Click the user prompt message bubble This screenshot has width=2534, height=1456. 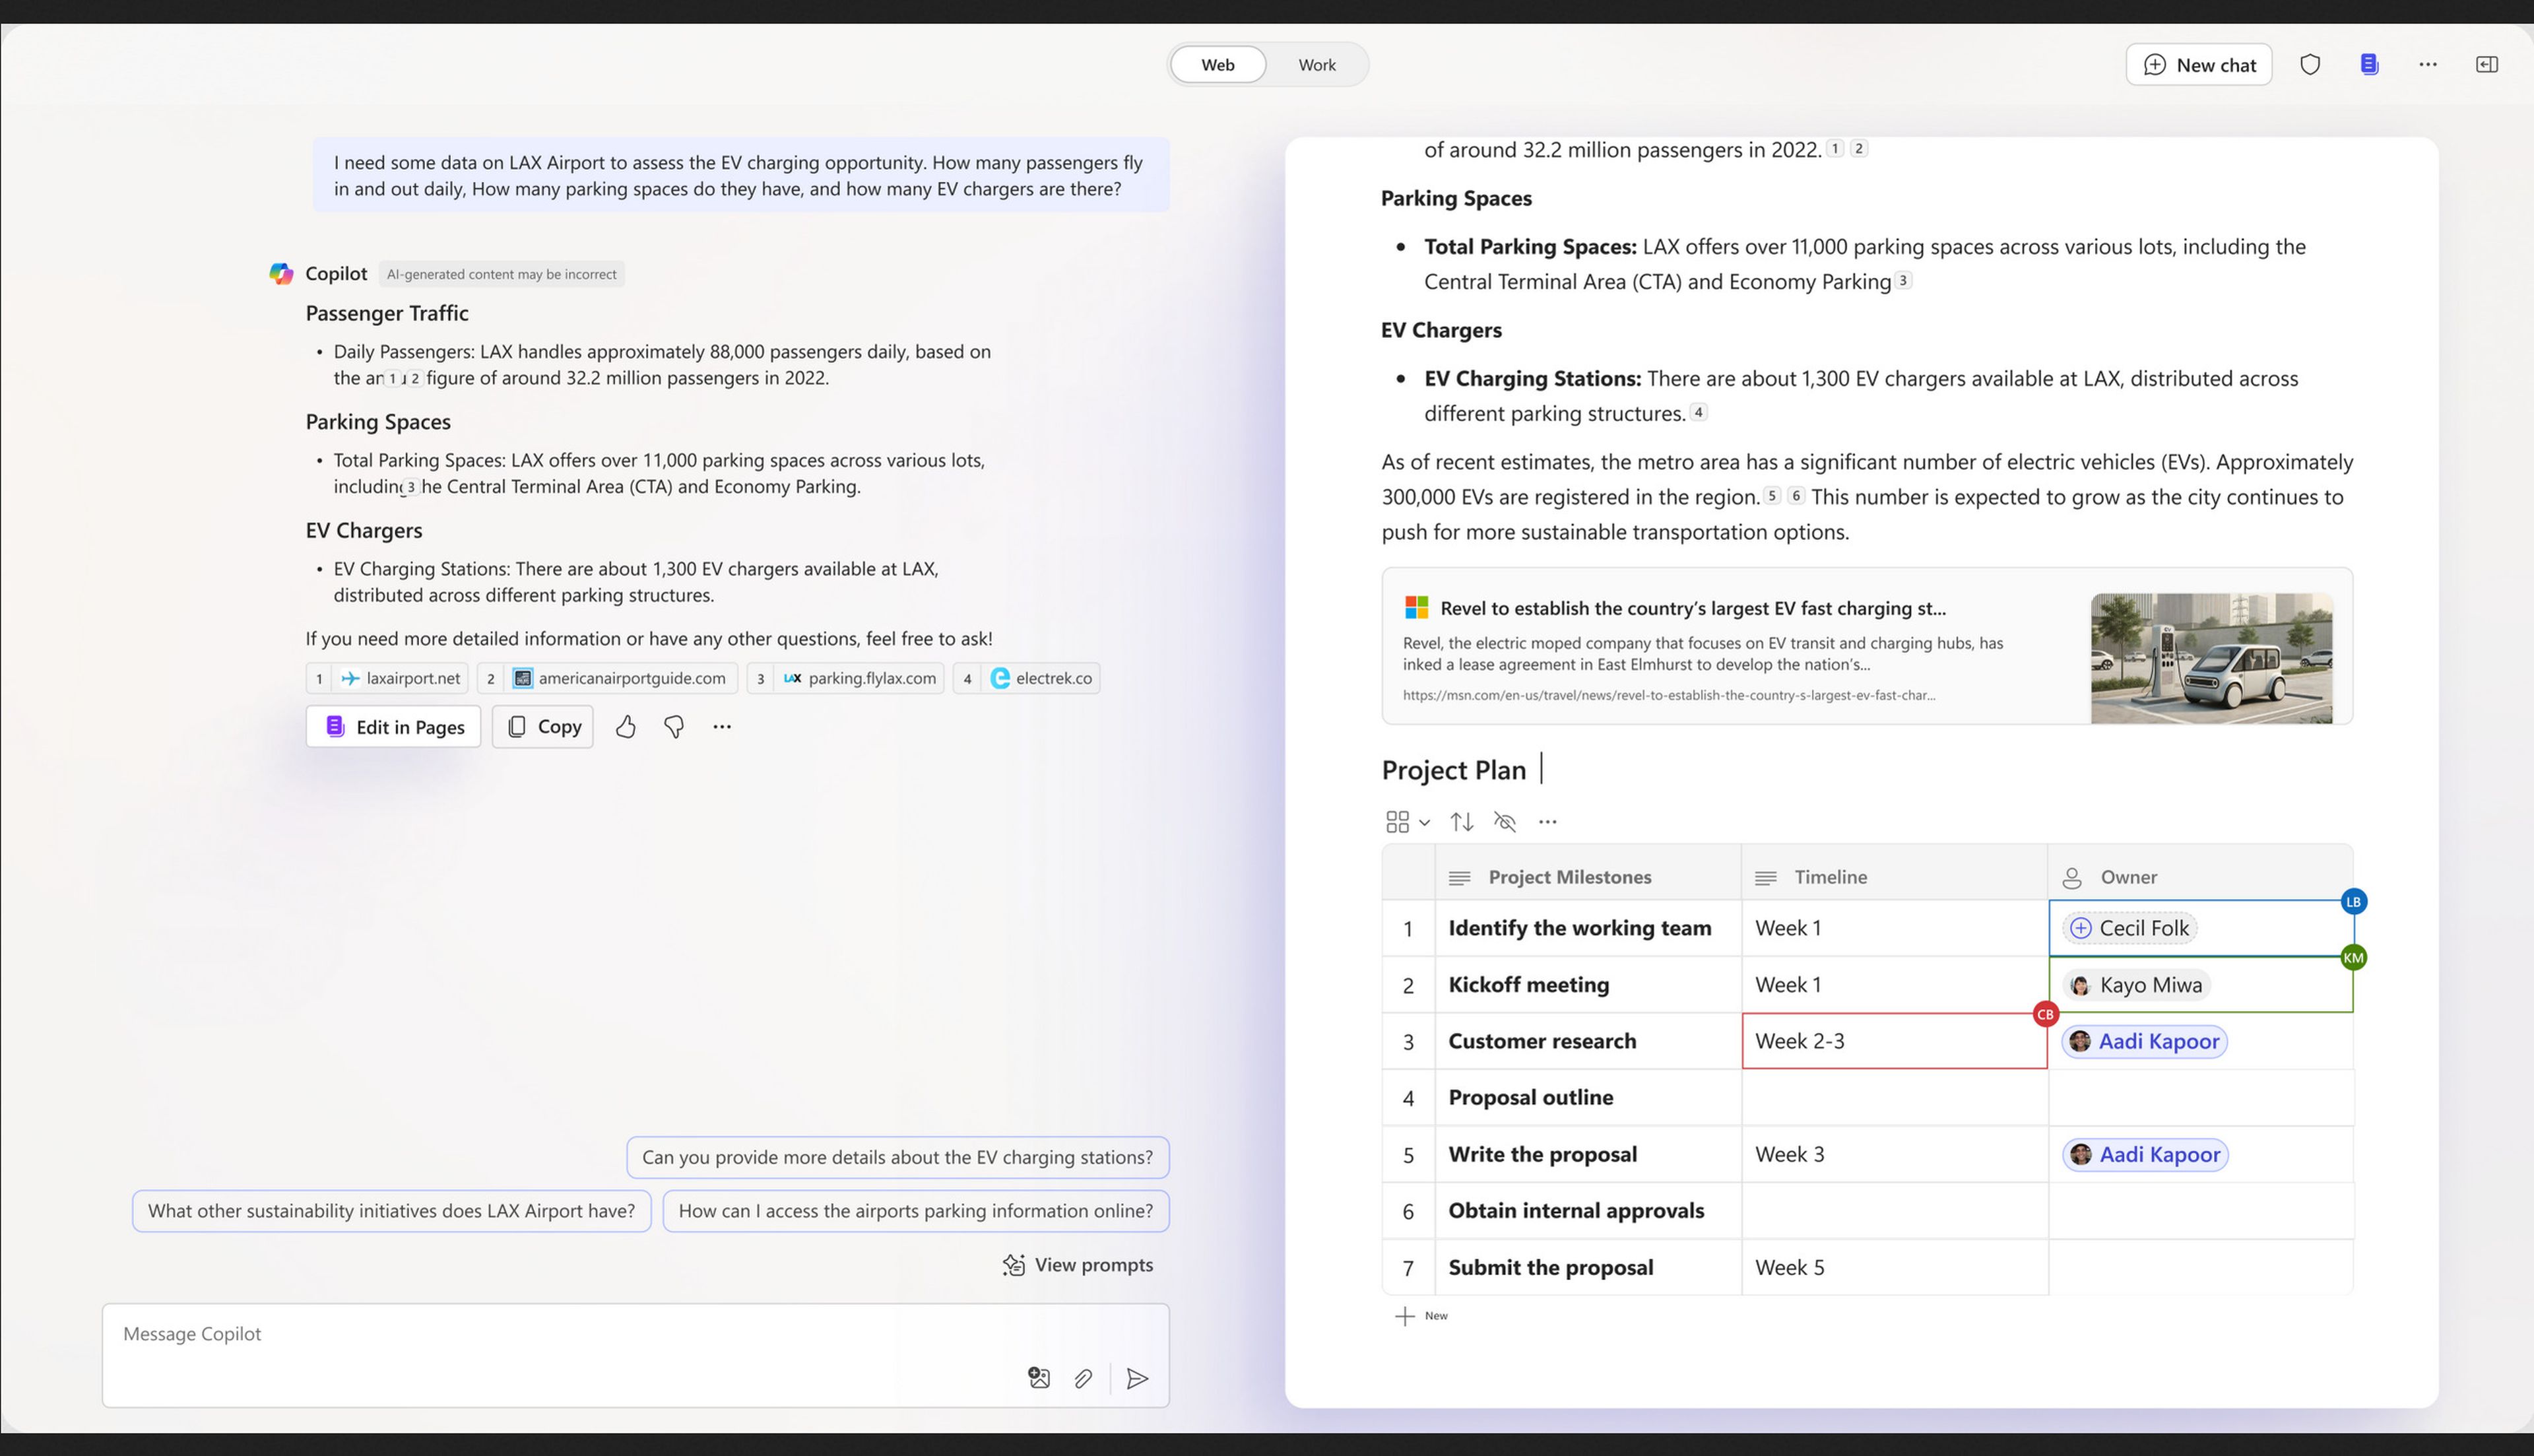(740, 175)
